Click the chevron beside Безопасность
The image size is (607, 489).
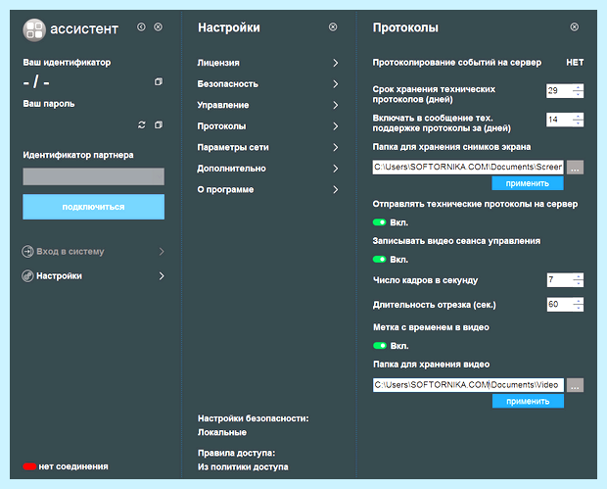pyautogui.click(x=335, y=84)
